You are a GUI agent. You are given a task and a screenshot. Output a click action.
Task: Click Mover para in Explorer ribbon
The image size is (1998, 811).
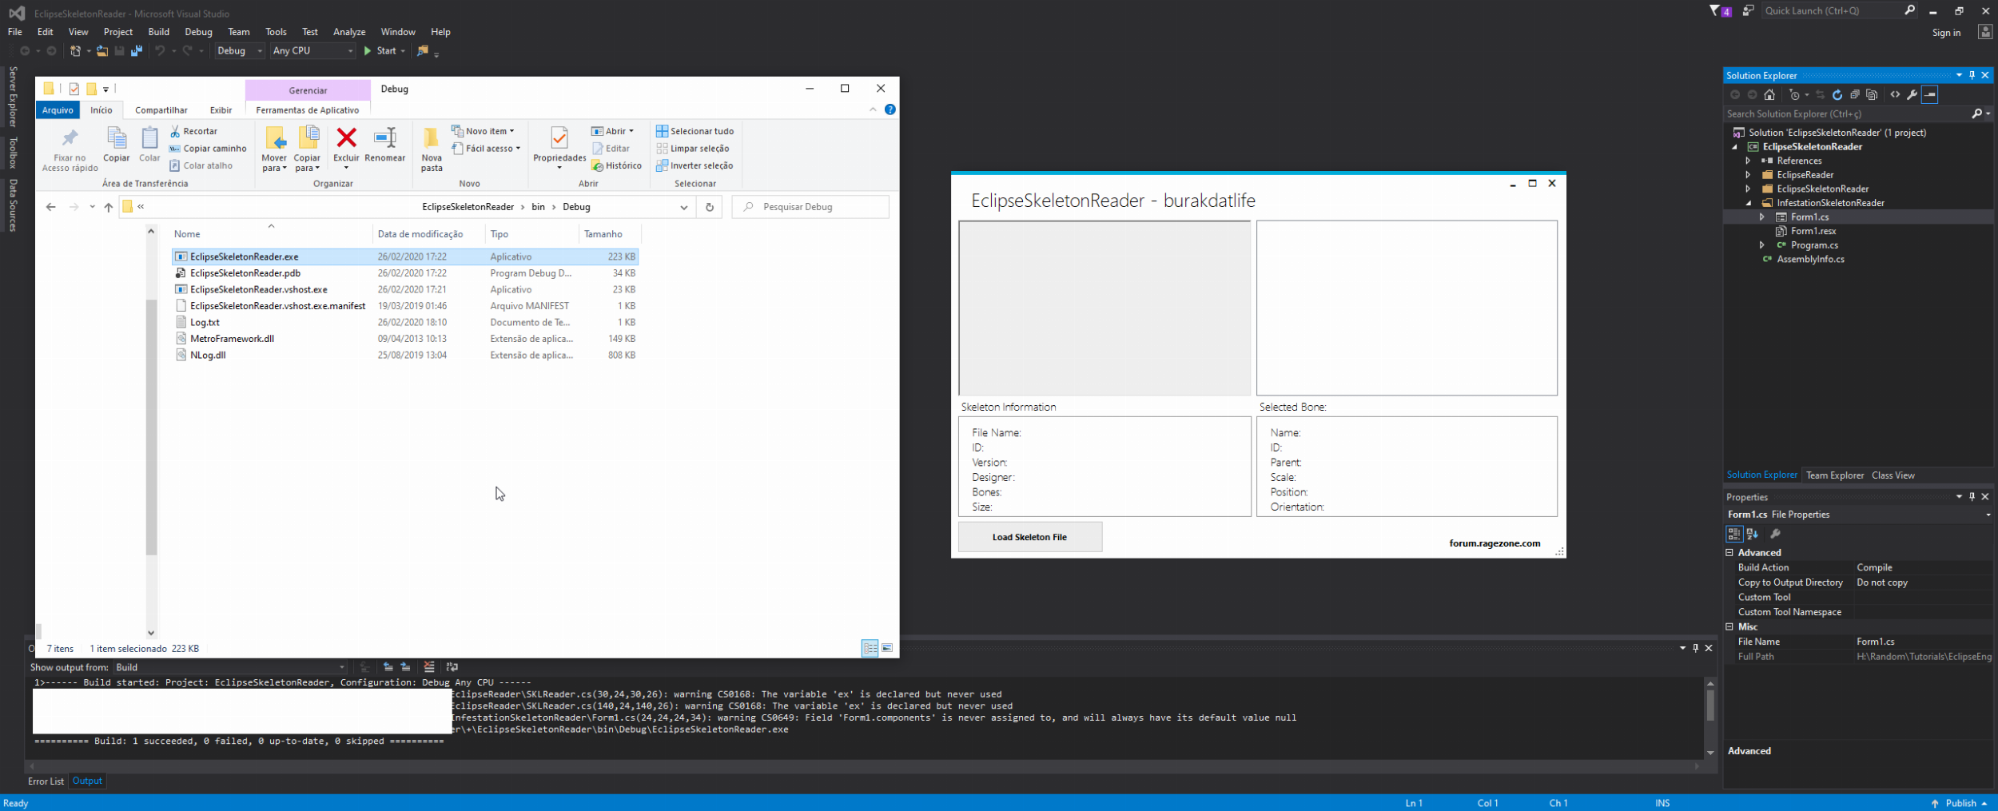click(x=274, y=149)
